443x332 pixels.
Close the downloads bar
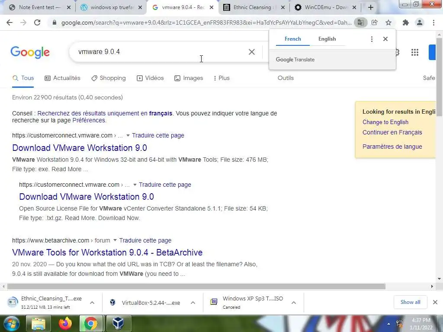click(435, 302)
